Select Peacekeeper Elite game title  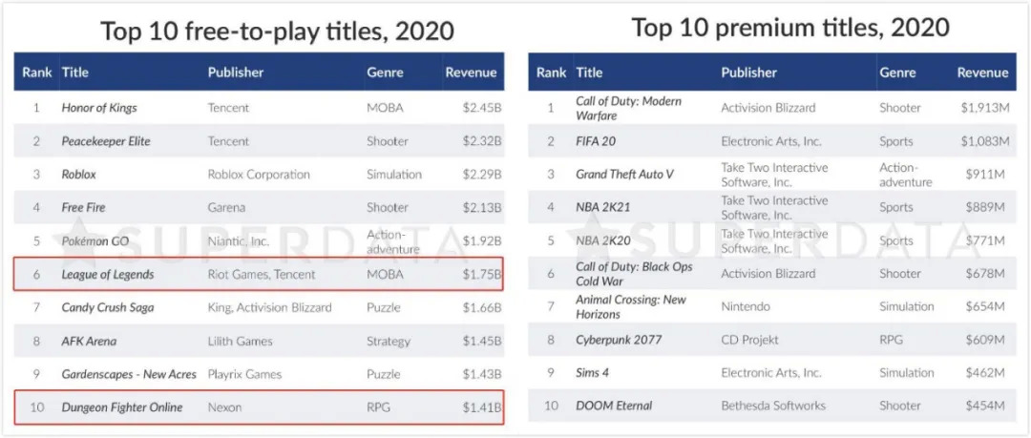106,141
